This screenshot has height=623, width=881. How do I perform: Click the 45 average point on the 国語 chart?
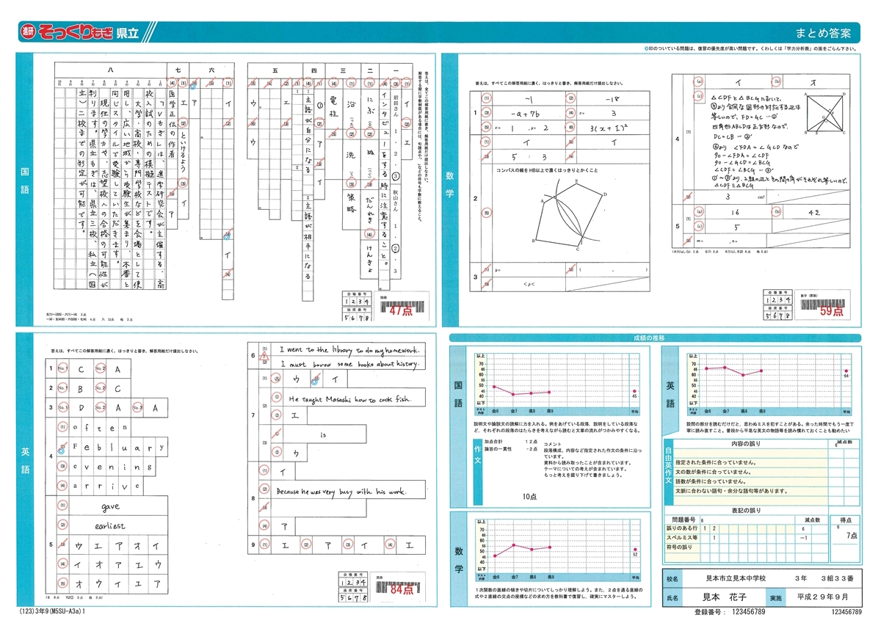point(634,393)
